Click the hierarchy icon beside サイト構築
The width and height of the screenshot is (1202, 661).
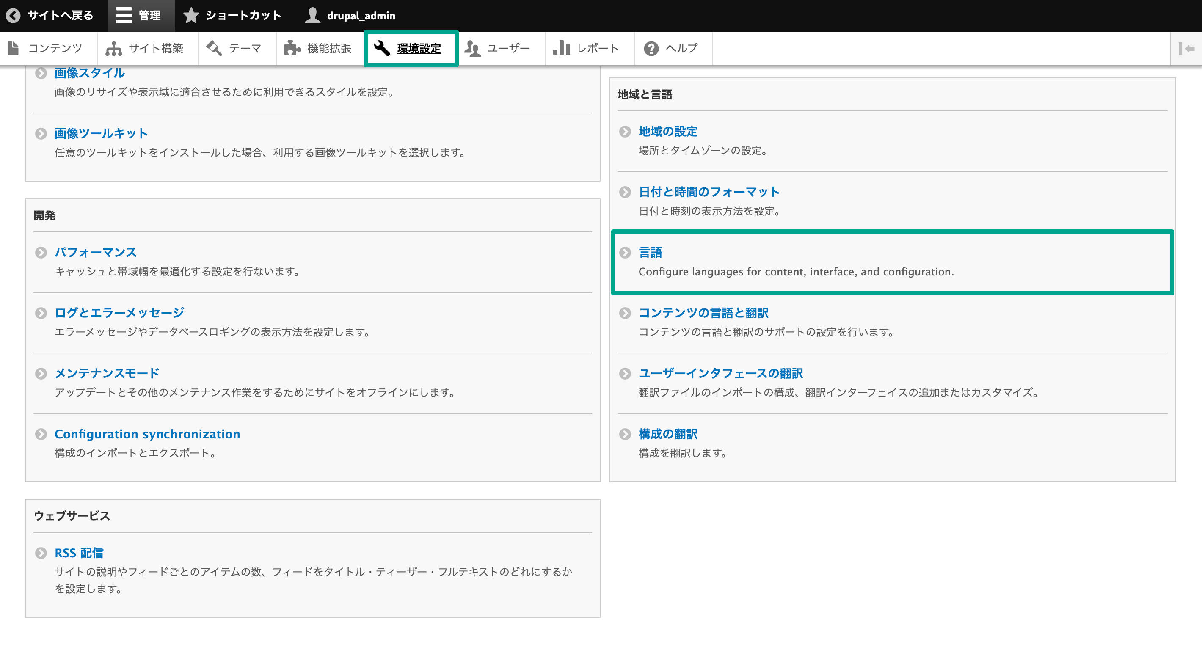113,48
